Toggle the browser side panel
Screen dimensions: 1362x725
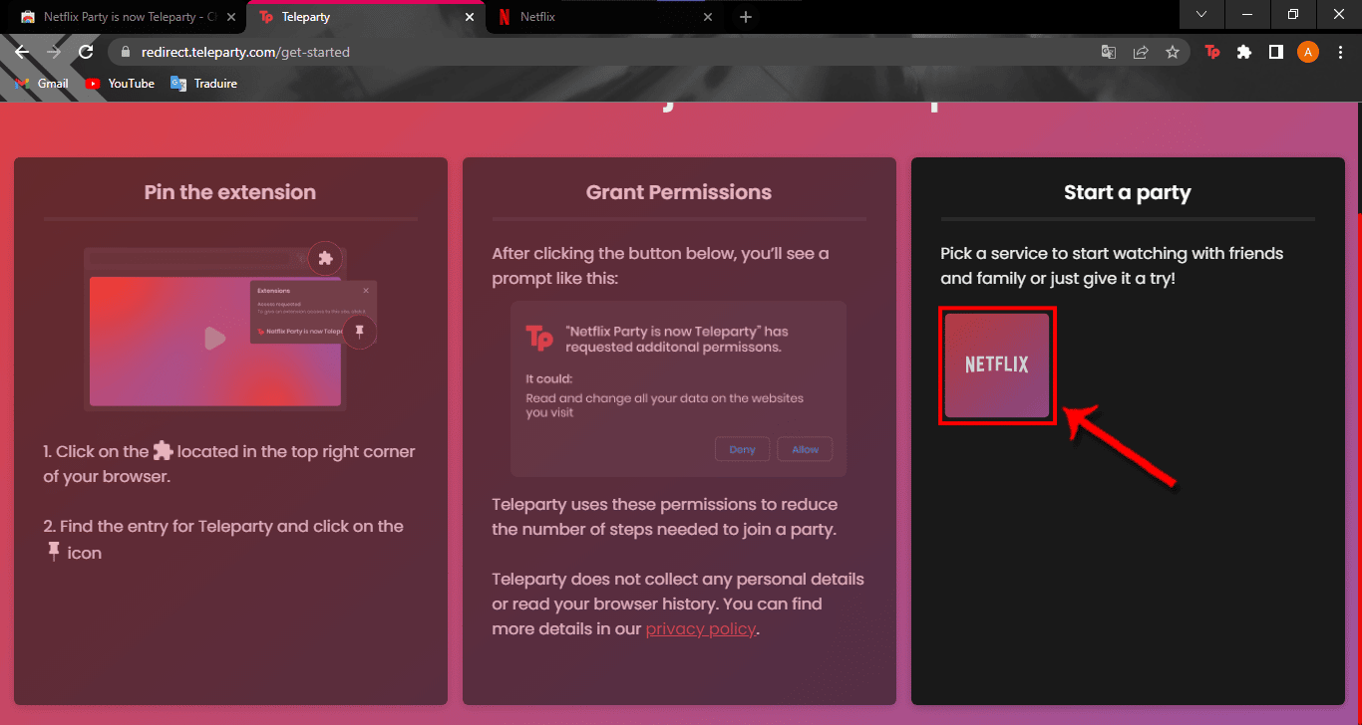click(x=1275, y=52)
